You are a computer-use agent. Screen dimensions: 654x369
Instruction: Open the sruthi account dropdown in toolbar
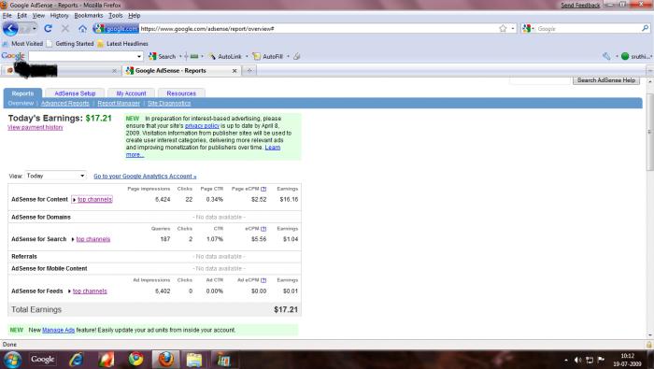click(636, 56)
